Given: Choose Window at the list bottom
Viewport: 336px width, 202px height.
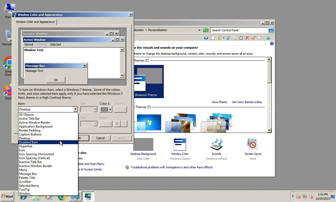Looking at the screenshot, I should pyautogui.click(x=48, y=194).
